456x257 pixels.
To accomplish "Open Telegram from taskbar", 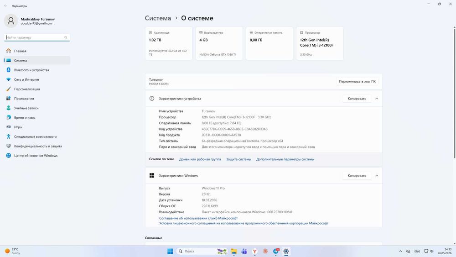I will (x=276, y=251).
